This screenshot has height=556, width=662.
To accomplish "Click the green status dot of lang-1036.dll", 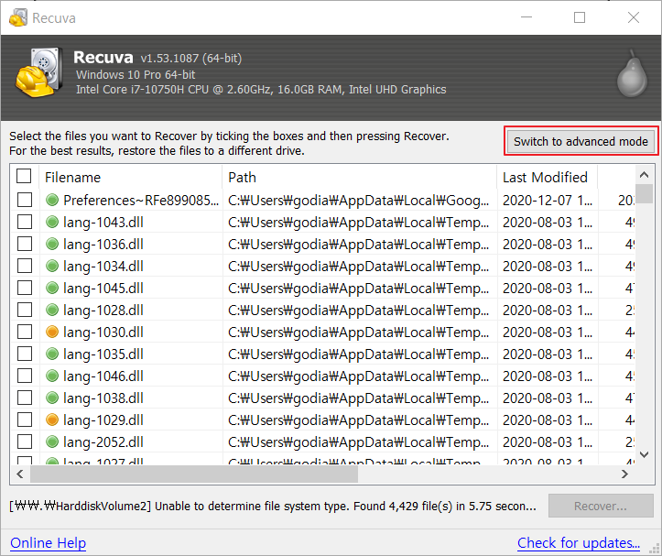I will tap(52, 244).
